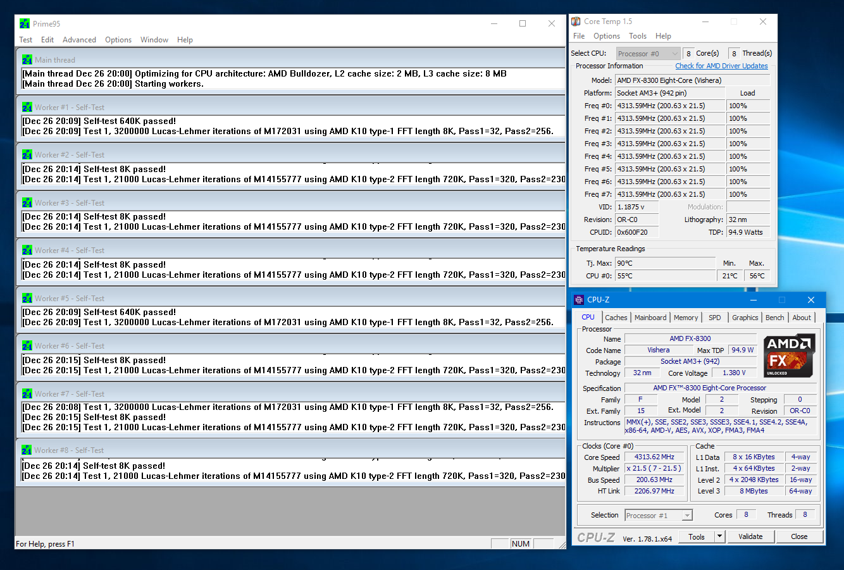Open Core Temp Options menu
844x570 pixels.
607,36
